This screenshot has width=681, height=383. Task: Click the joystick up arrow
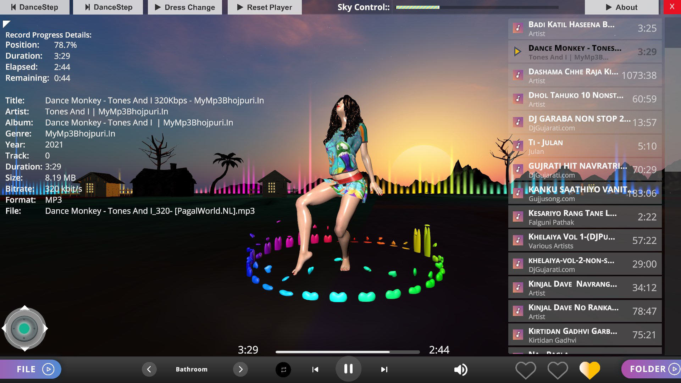point(24,307)
